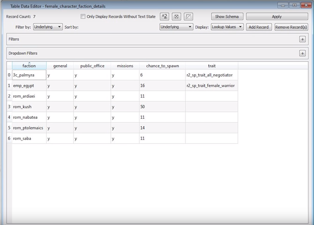Sort by the faction column header

coord(29,66)
